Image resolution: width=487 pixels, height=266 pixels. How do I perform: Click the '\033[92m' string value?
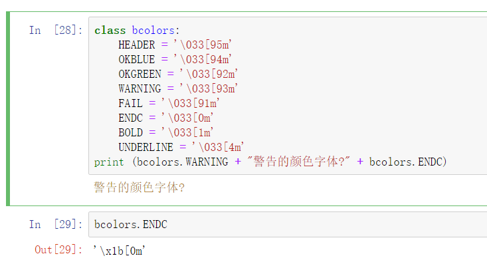point(209,74)
